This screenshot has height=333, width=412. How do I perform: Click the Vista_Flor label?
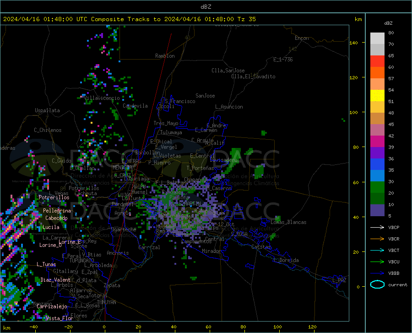point(60,318)
